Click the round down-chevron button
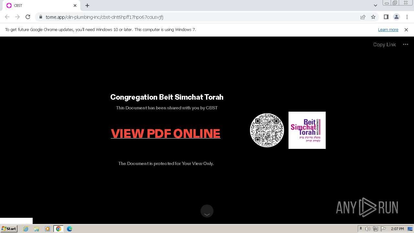Image resolution: width=414 pixels, height=233 pixels. 207,211
